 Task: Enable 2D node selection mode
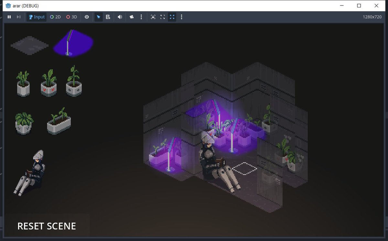tap(55, 17)
